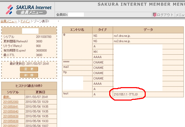Go to 会員メニュー in the breadcrumb
Image resolution: width=185 pixels, height=127 pixels.
coord(9,21)
